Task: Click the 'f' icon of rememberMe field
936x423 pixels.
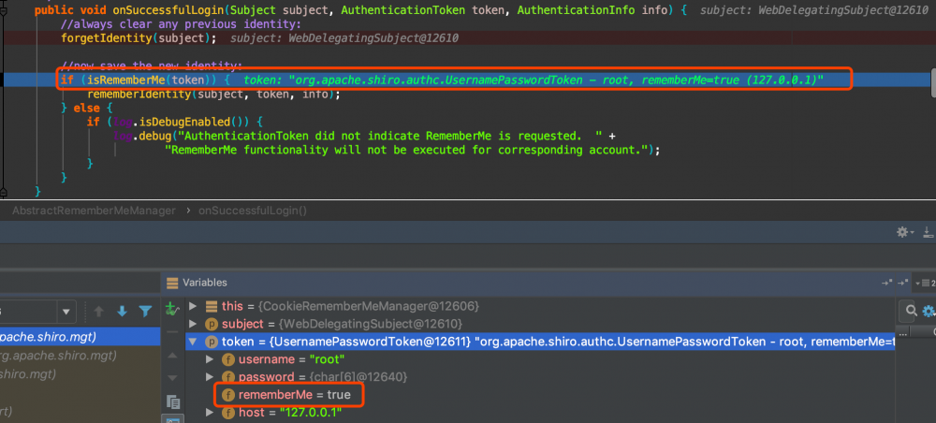Action: click(x=228, y=395)
